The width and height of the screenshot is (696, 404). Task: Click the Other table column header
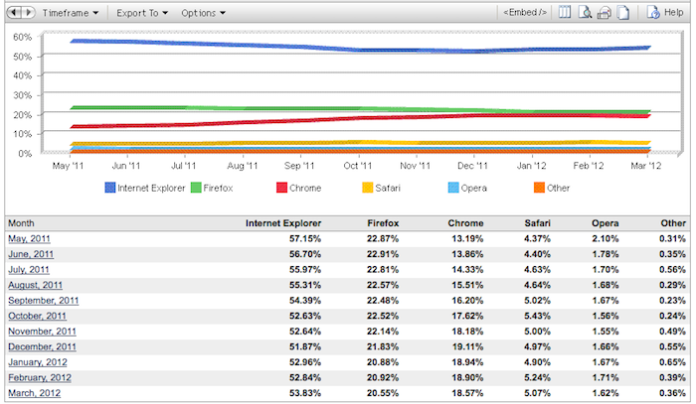[x=673, y=223]
